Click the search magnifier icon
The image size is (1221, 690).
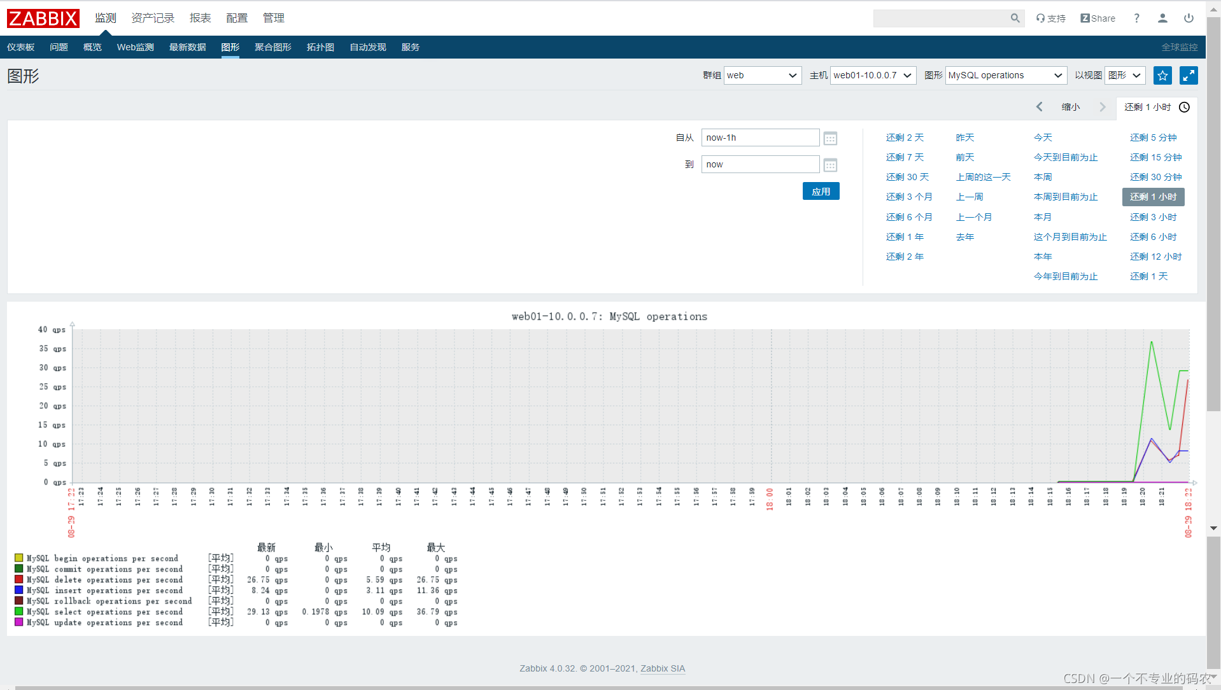click(1015, 18)
